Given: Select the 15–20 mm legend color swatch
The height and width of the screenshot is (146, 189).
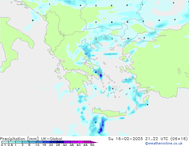Looking at the screenshot, I should (46, 142).
